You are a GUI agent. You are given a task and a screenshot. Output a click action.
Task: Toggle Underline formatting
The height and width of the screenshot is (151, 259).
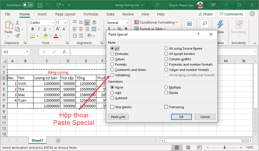pos(45,29)
